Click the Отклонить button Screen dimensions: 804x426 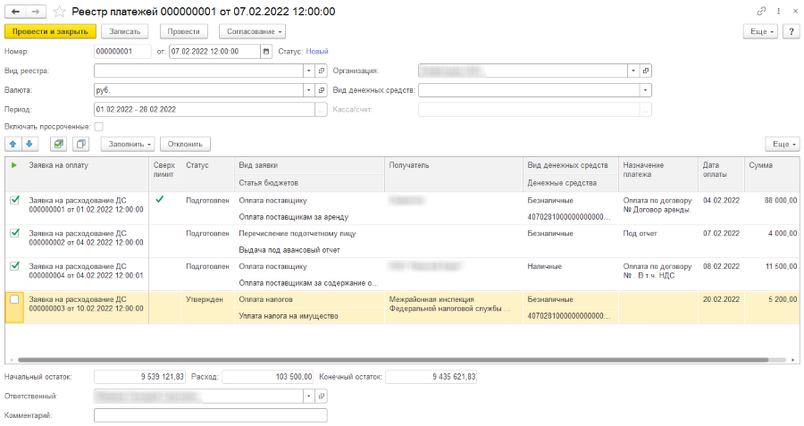185,144
